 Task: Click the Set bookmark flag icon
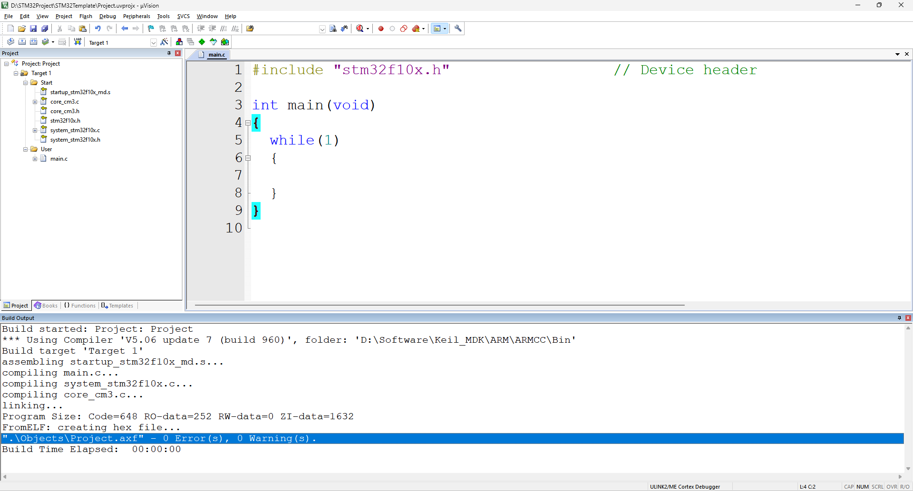coord(151,29)
